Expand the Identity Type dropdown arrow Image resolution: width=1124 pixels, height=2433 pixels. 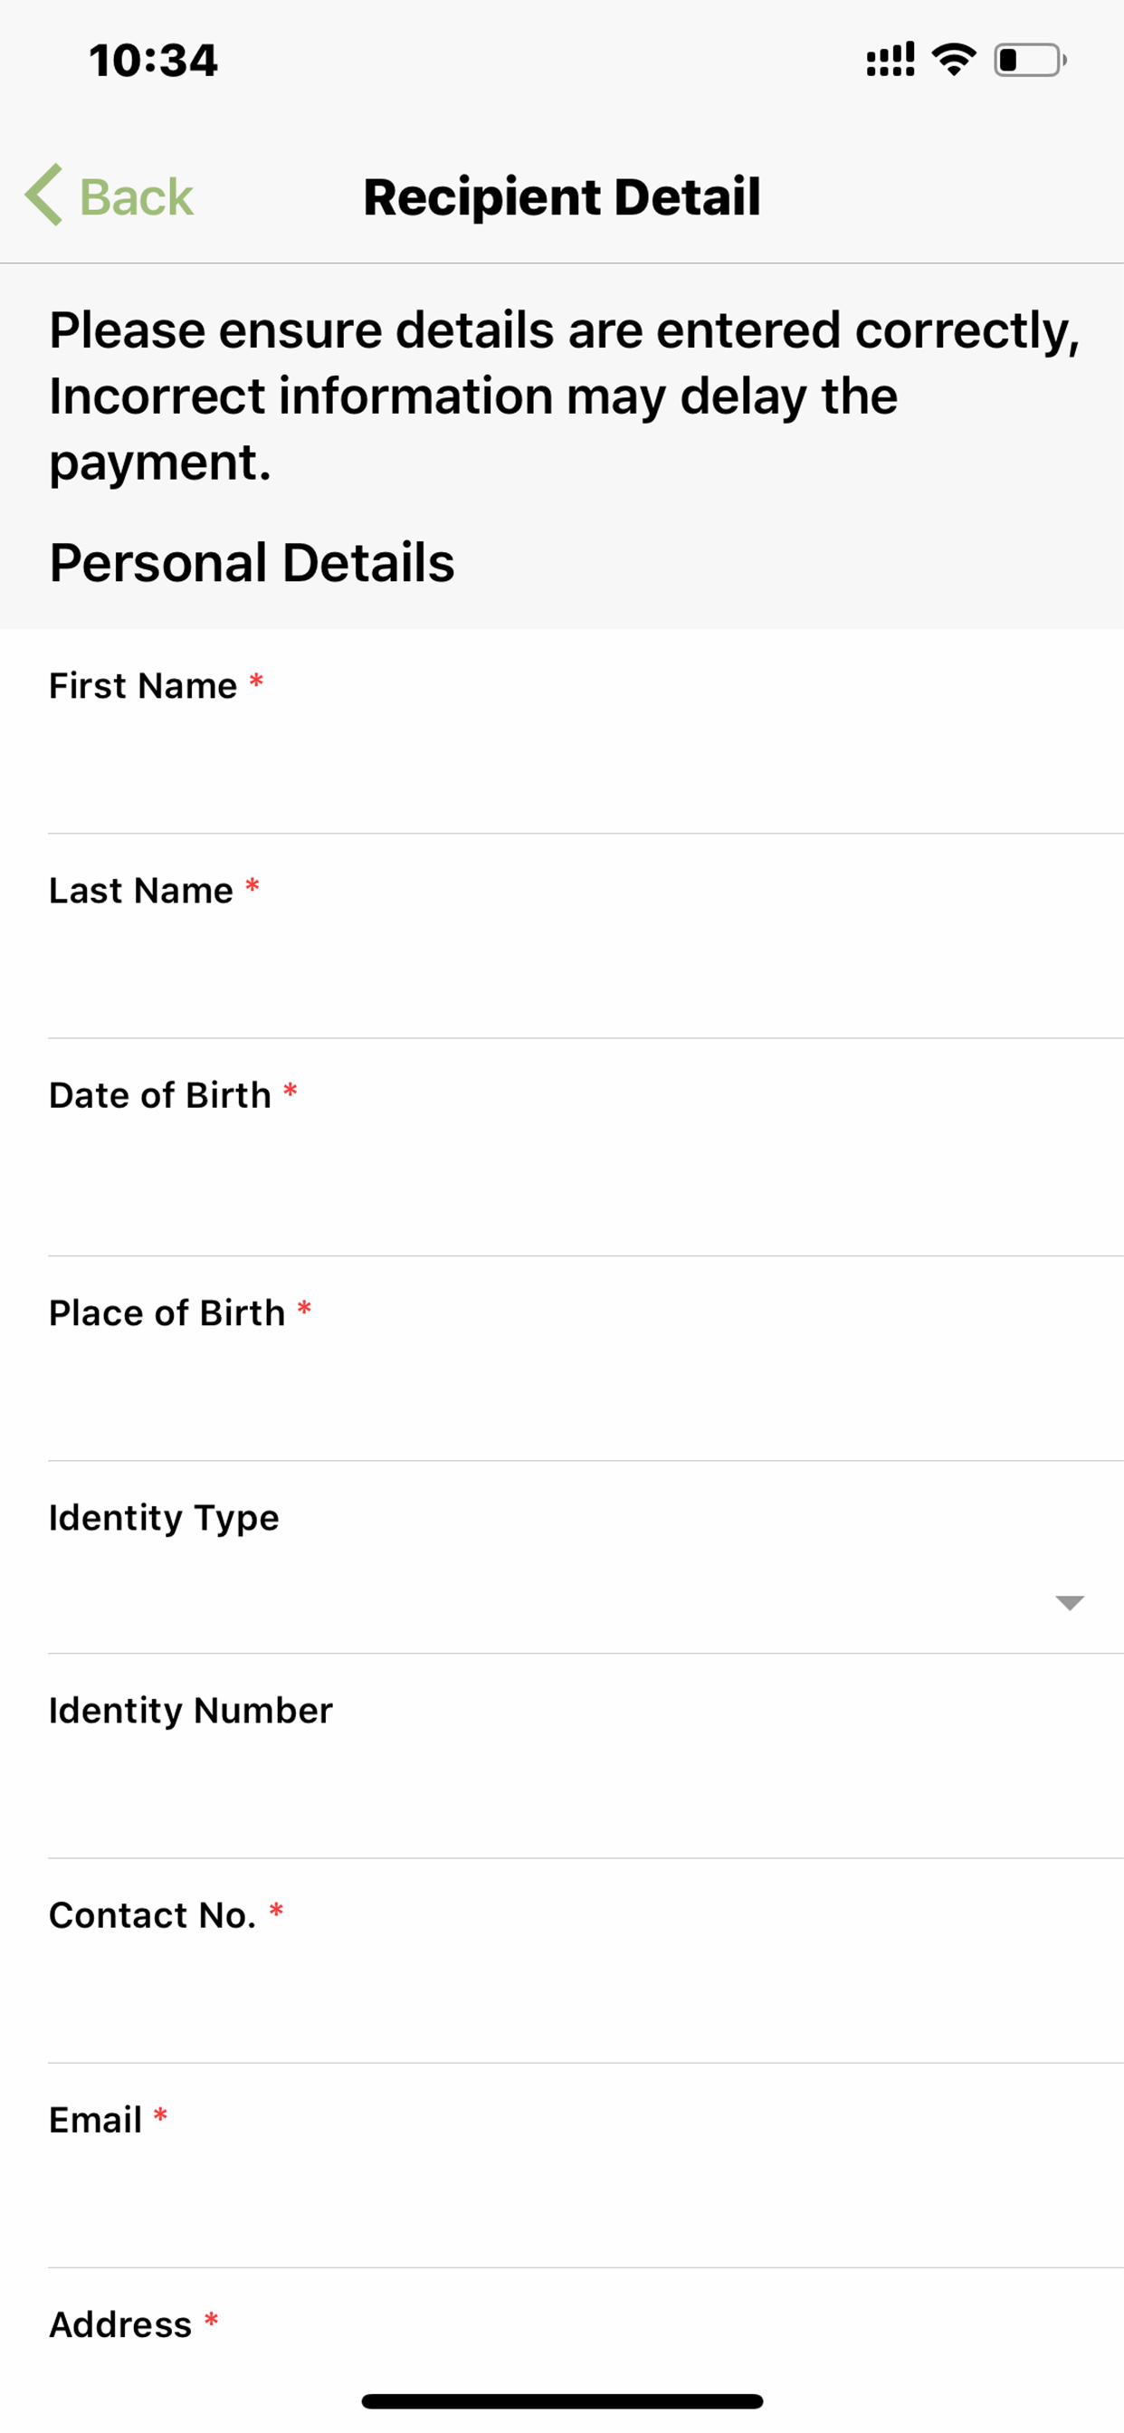tap(1069, 1603)
